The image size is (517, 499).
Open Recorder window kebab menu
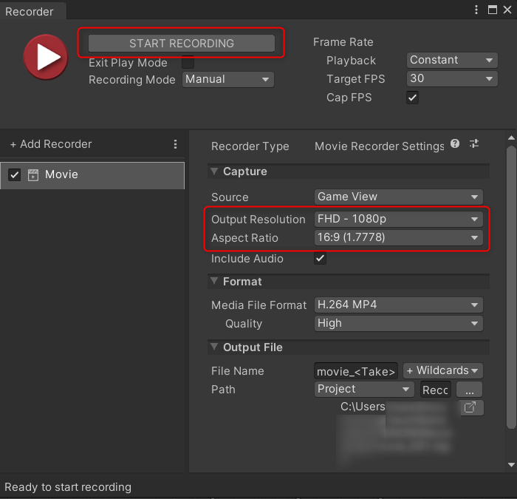476,10
